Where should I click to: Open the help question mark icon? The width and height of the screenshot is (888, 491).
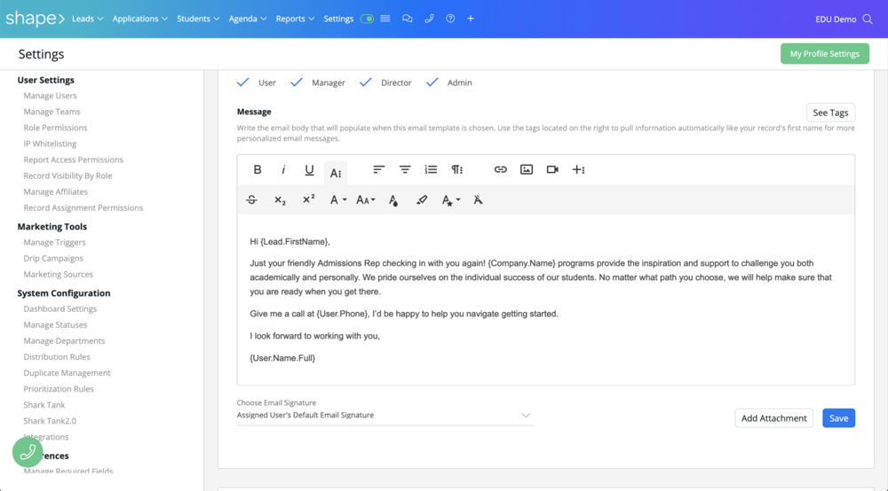[450, 19]
